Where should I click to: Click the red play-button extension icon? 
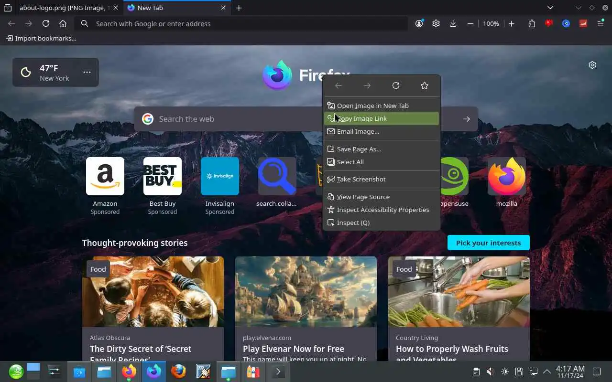click(549, 23)
